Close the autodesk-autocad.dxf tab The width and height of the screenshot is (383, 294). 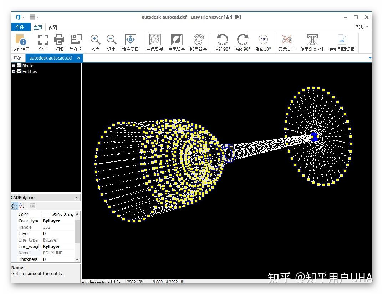(78, 58)
